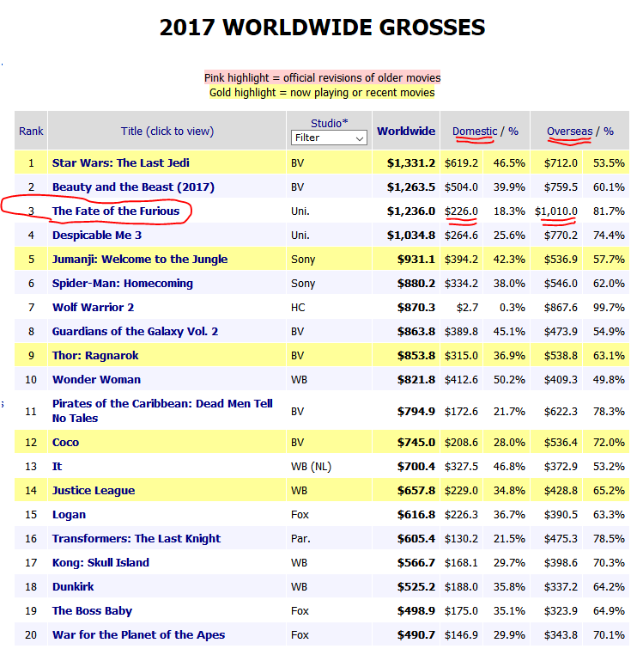The height and width of the screenshot is (649, 643).
Task: Sort table by Overseas column header
Action: click(569, 132)
